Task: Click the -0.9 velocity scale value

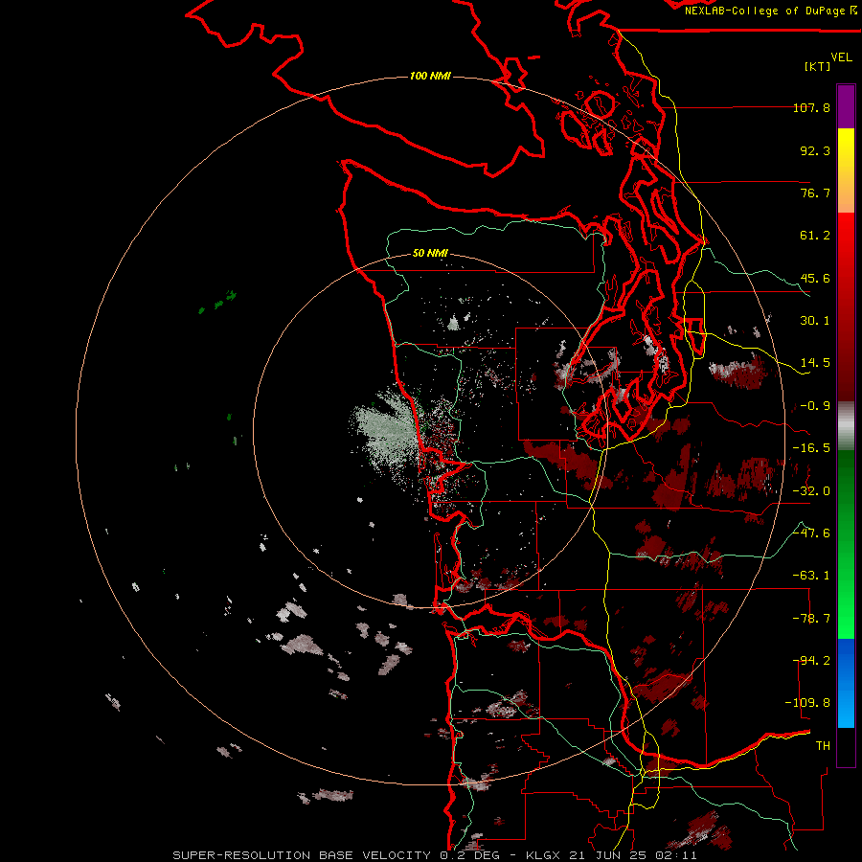Action: (x=815, y=406)
